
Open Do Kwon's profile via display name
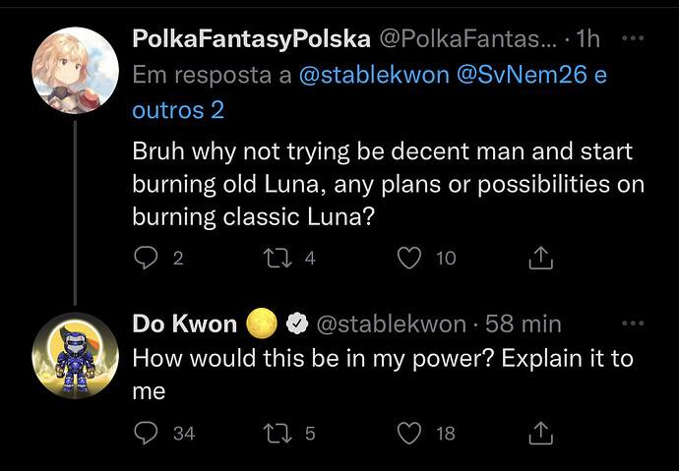(x=185, y=324)
